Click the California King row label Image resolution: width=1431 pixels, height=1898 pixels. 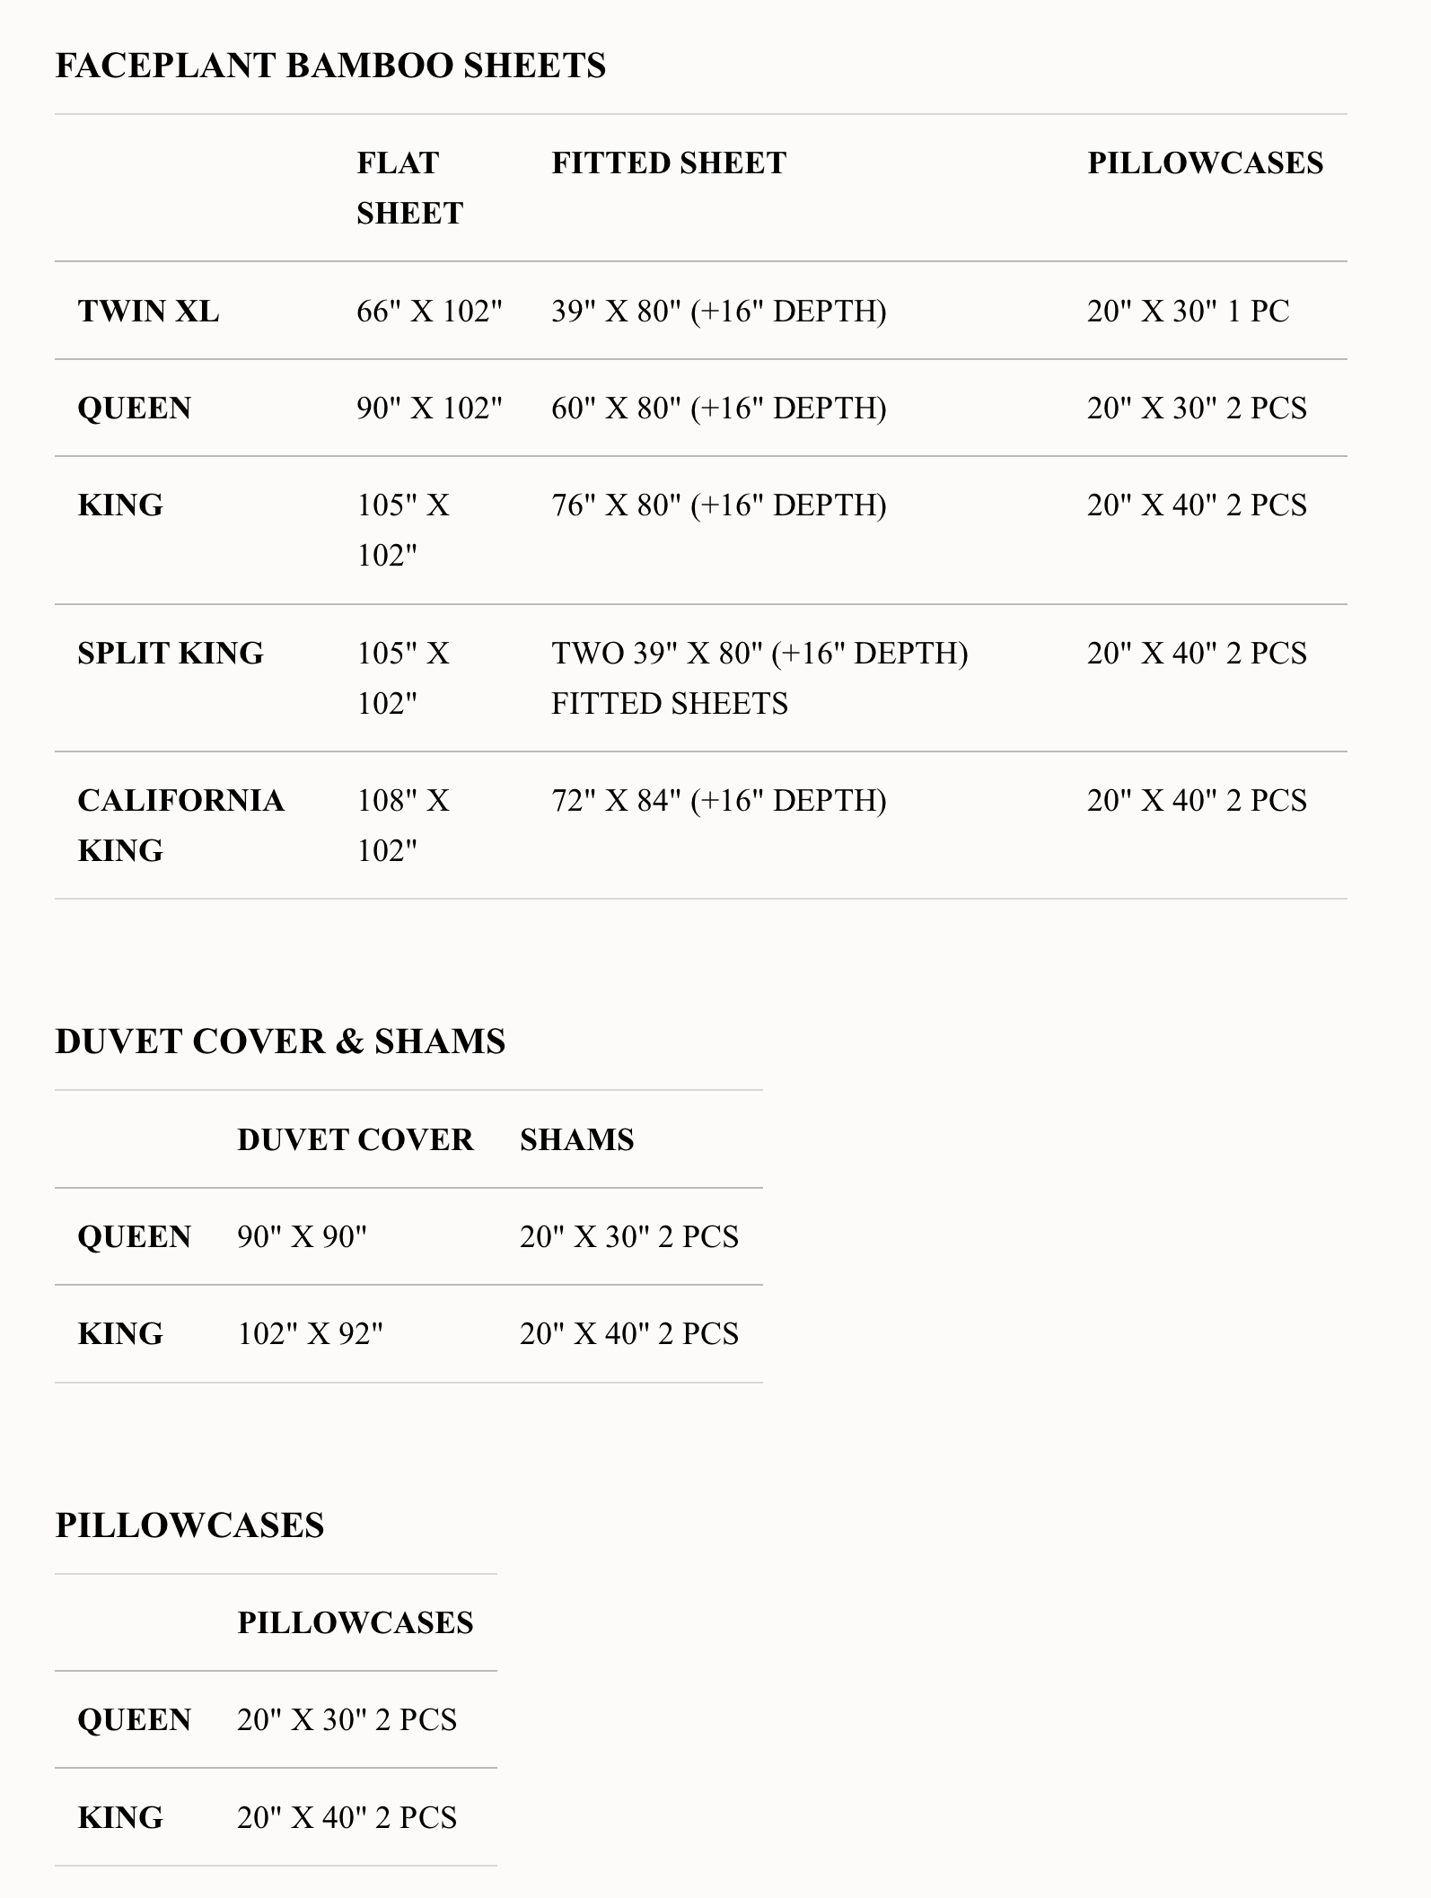pos(180,825)
